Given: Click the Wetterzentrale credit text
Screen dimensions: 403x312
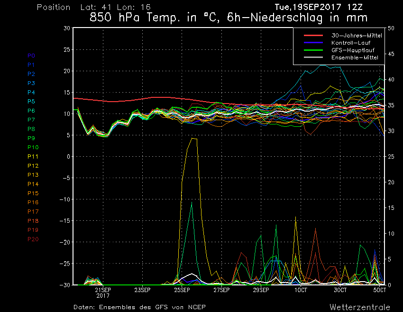Looking at the screenshot, I should (x=360, y=307).
